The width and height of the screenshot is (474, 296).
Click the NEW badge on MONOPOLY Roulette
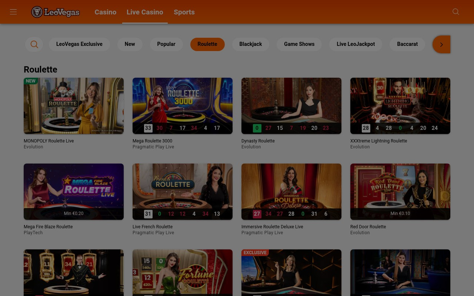tap(31, 81)
